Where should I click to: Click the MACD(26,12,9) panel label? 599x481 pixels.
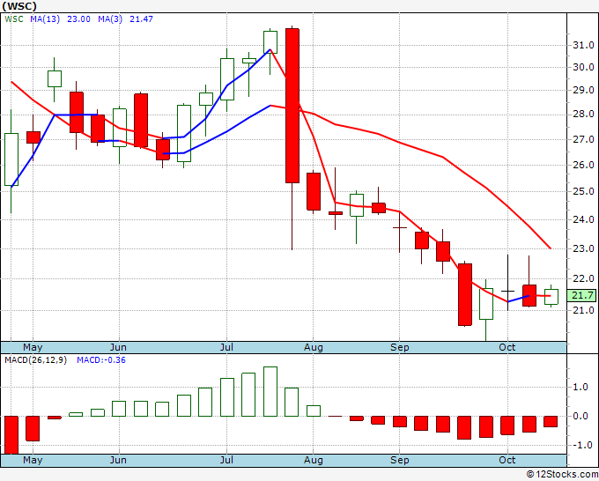(x=35, y=360)
